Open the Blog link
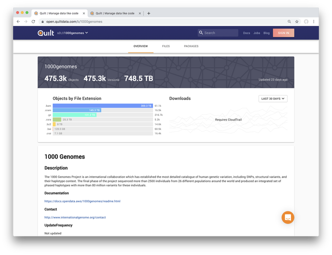Screen dimensions: 332x255 [x=266, y=33]
